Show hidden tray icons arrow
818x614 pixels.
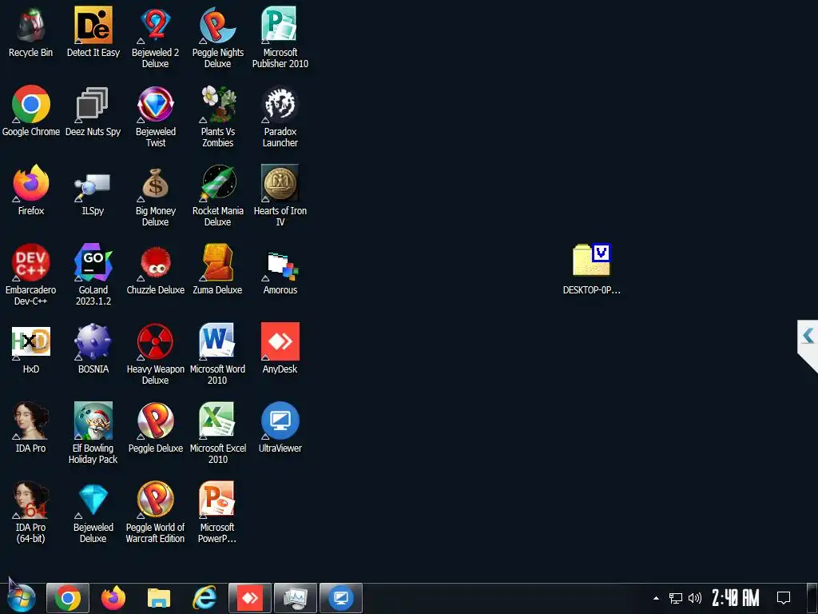point(656,598)
